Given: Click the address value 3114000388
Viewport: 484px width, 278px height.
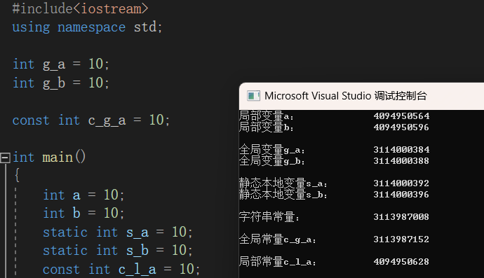Looking at the screenshot, I should click(401, 161).
